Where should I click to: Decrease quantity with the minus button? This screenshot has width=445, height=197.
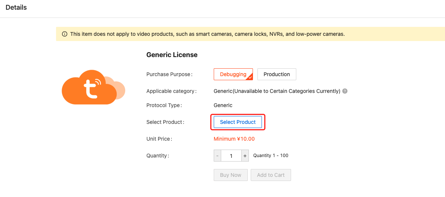(217, 156)
